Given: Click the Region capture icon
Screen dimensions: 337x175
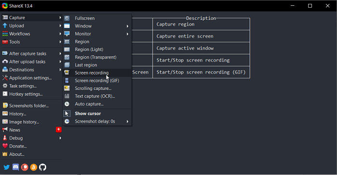Looking at the screenshot, I should (x=67, y=42).
